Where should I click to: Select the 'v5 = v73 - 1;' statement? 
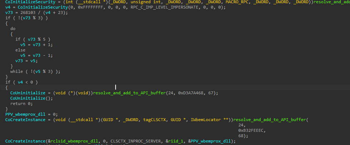point(37,55)
